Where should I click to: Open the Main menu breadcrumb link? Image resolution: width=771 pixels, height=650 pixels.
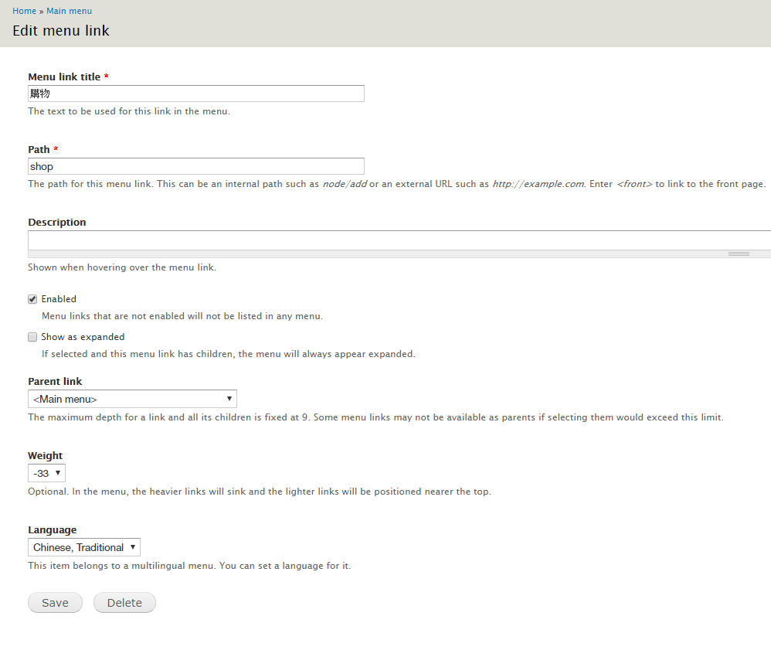coord(69,11)
